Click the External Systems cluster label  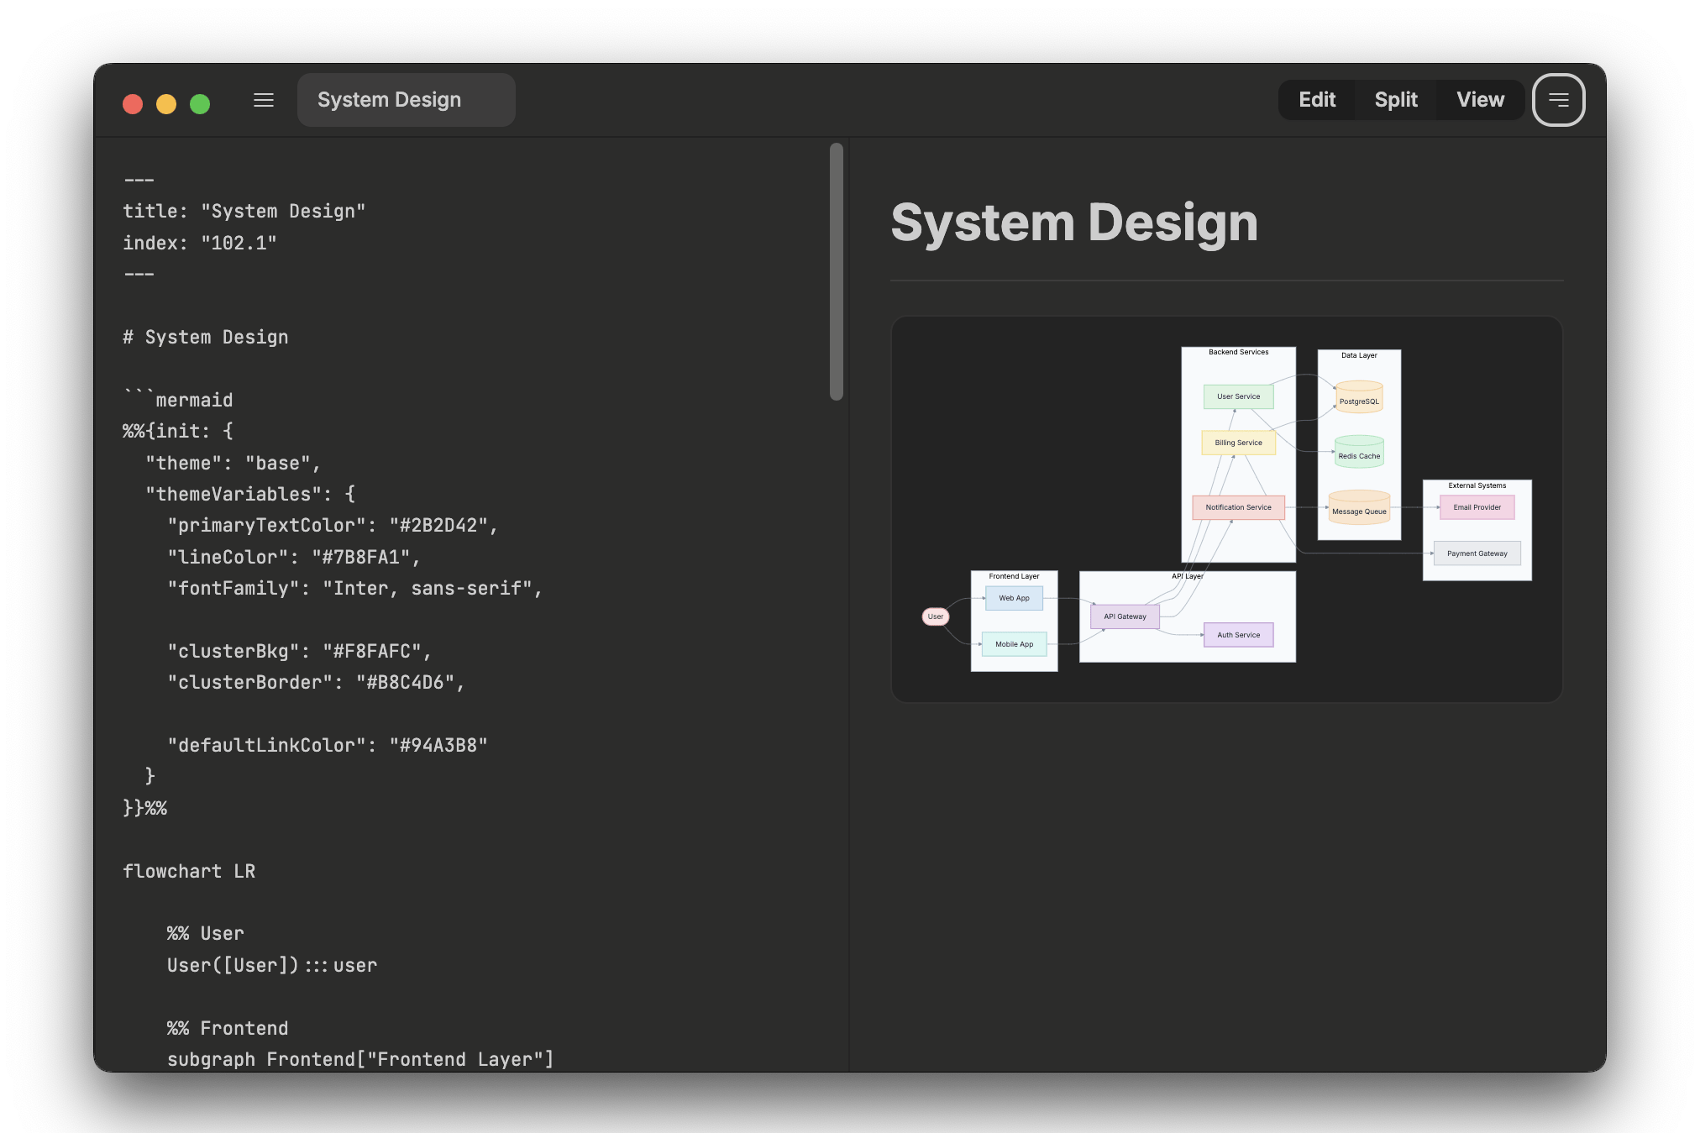pyautogui.click(x=1477, y=485)
